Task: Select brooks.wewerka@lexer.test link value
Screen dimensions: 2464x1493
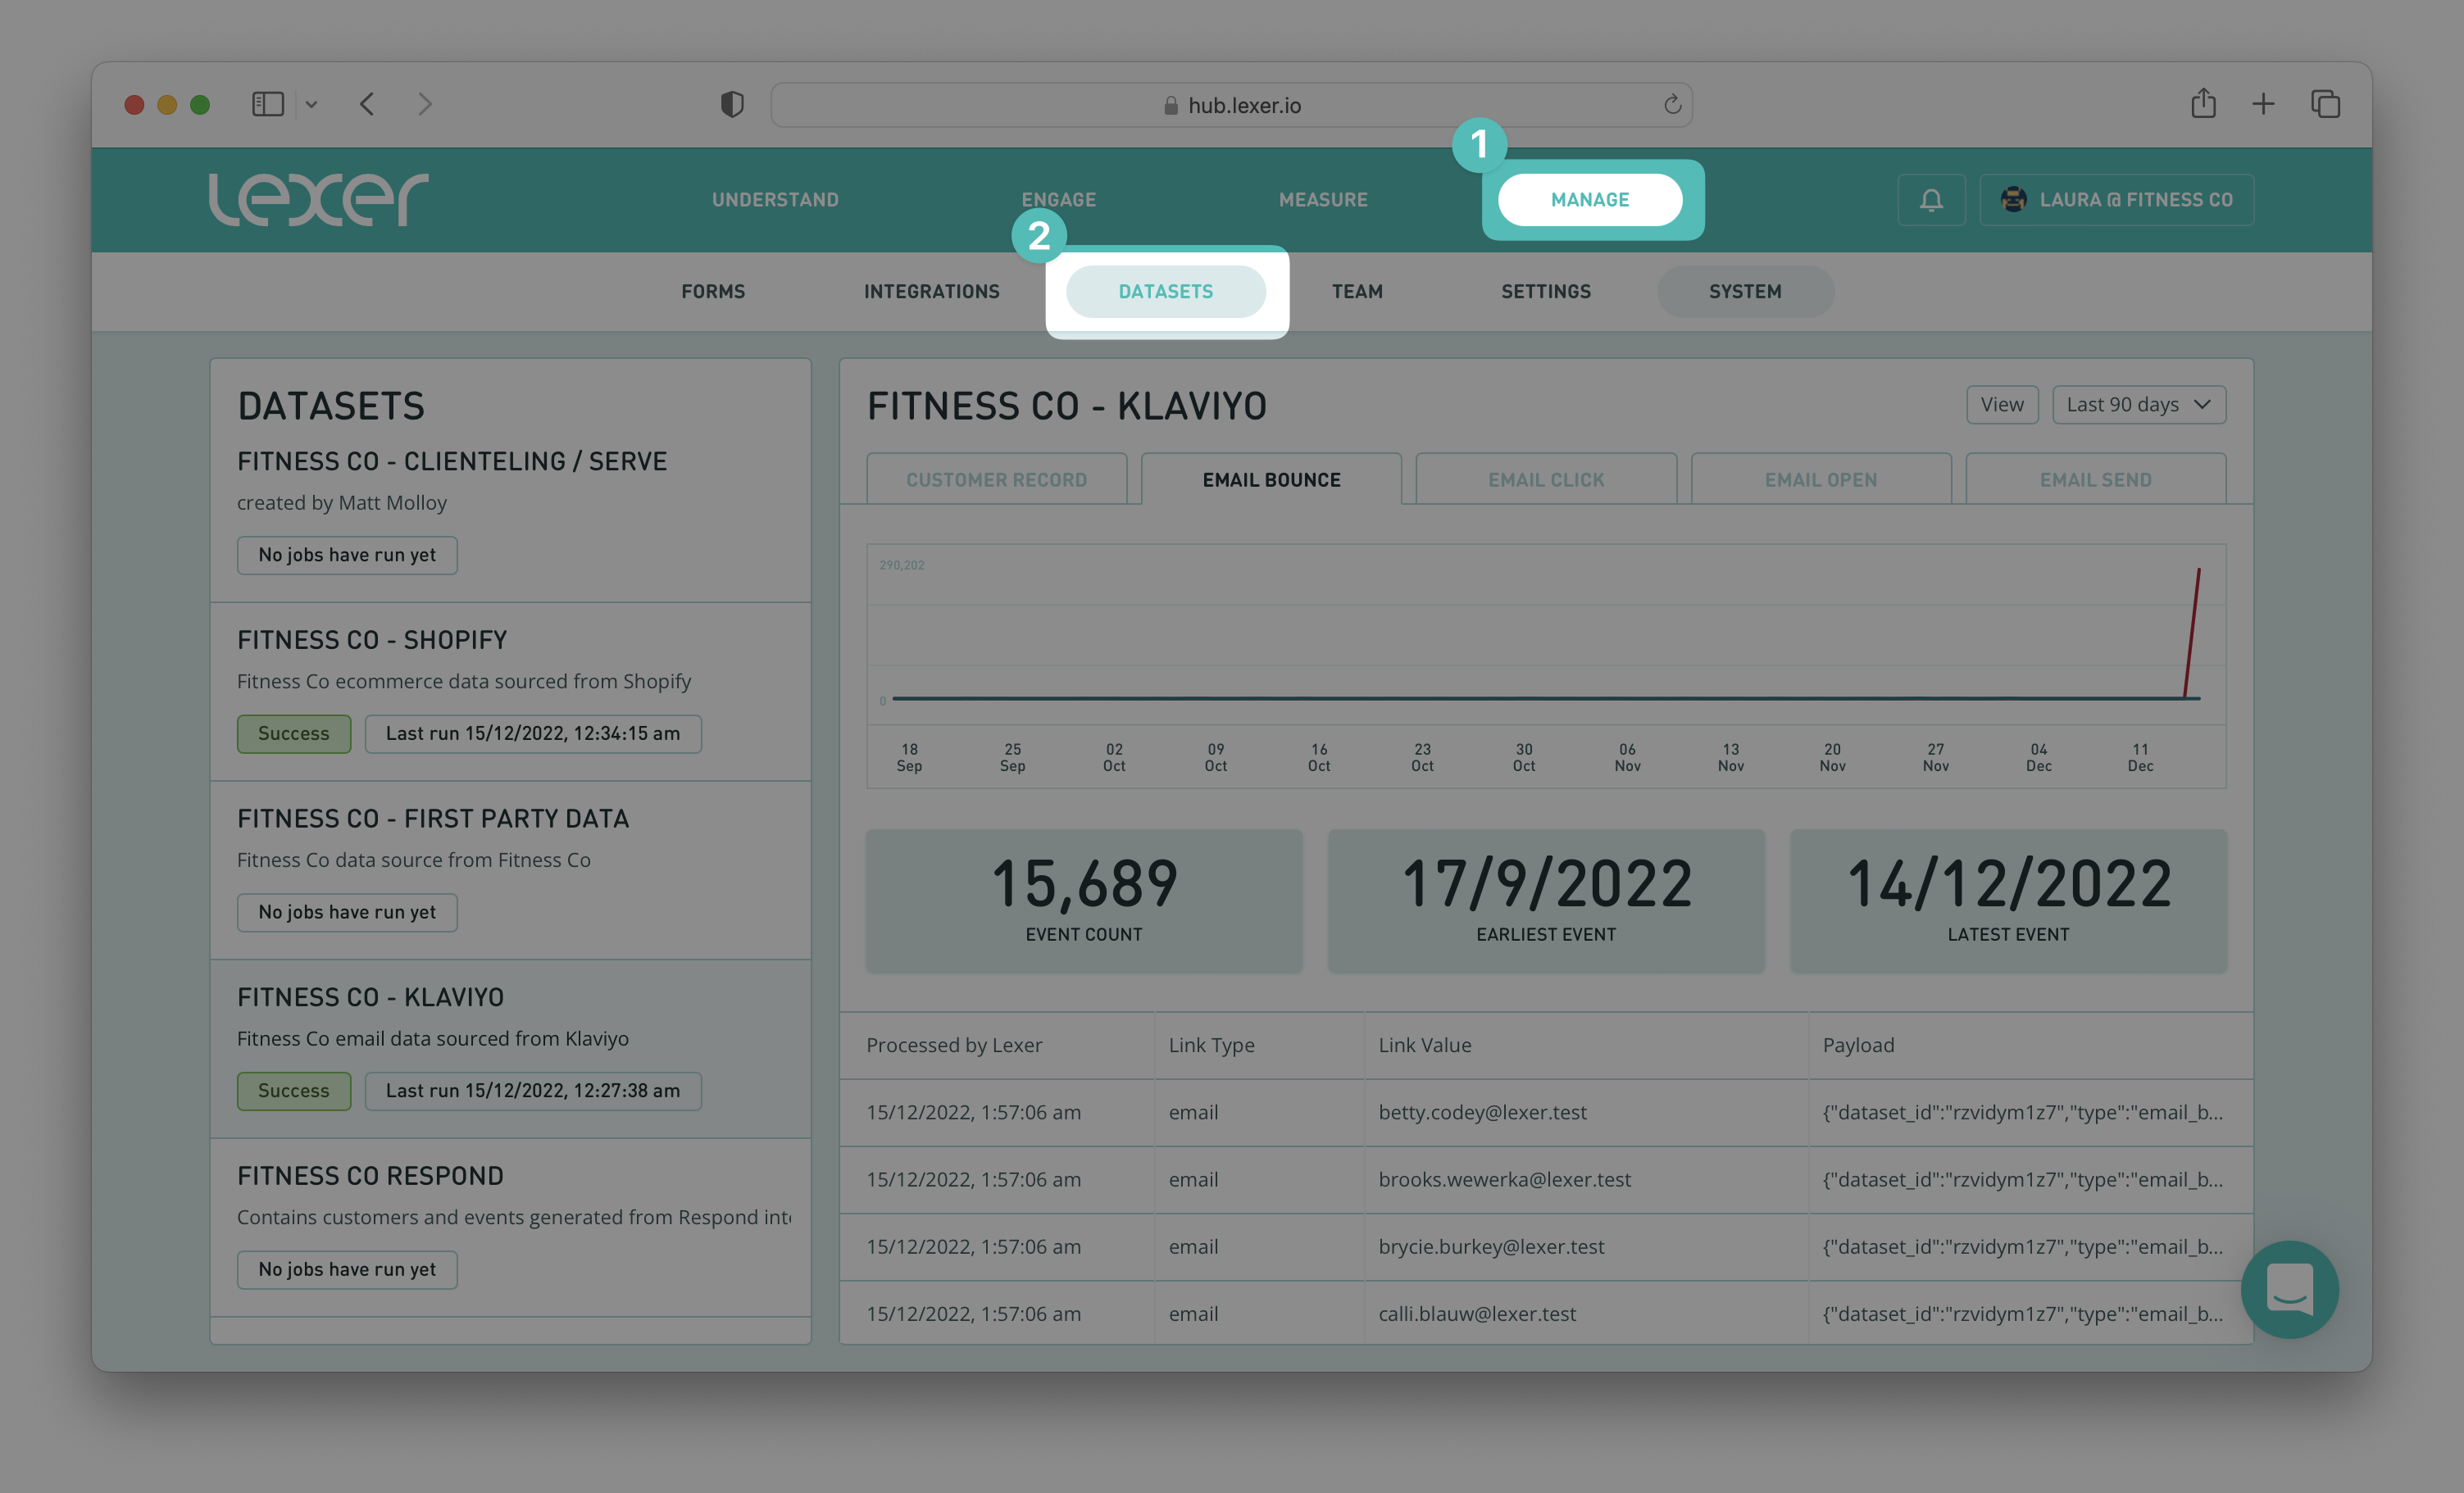Action: coord(1504,1180)
